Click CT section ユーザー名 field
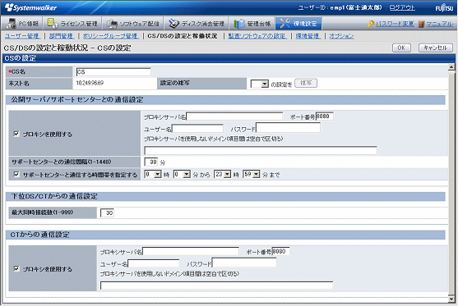The width and height of the screenshot is (458, 306). coord(154,263)
